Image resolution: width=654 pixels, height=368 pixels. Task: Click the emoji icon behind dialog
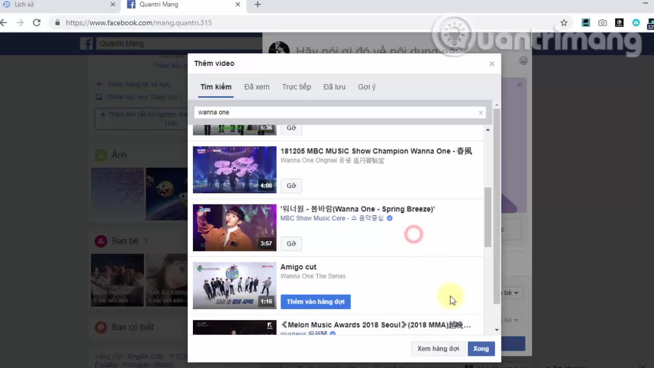point(524,60)
